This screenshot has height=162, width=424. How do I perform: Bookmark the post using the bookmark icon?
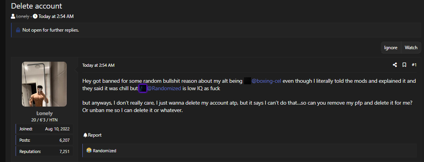coord(404,65)
